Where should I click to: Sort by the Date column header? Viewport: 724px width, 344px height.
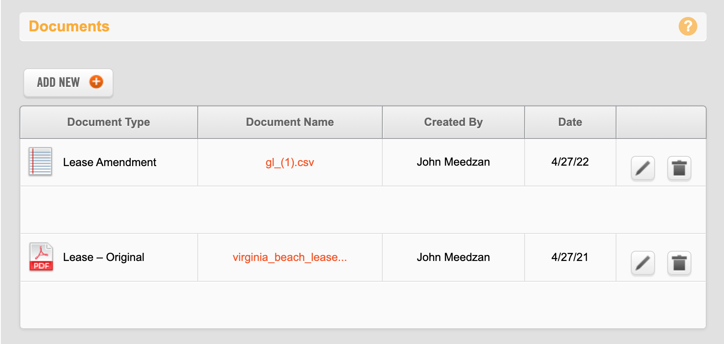coord(570,122)
